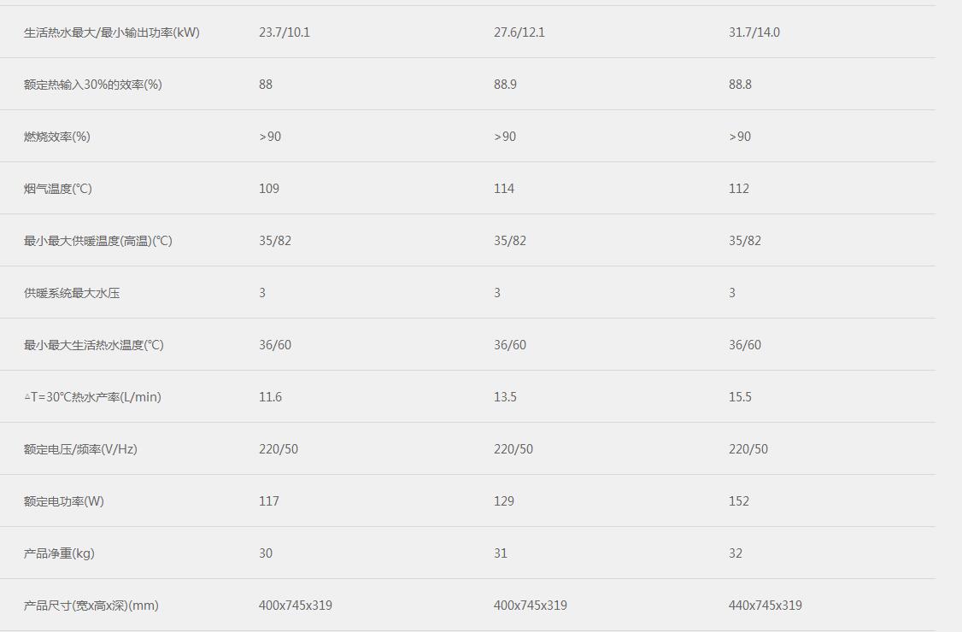The image size is (962, 632).
Task: Click the 31.7/14.0 output power value
Action: pos(754,32)
